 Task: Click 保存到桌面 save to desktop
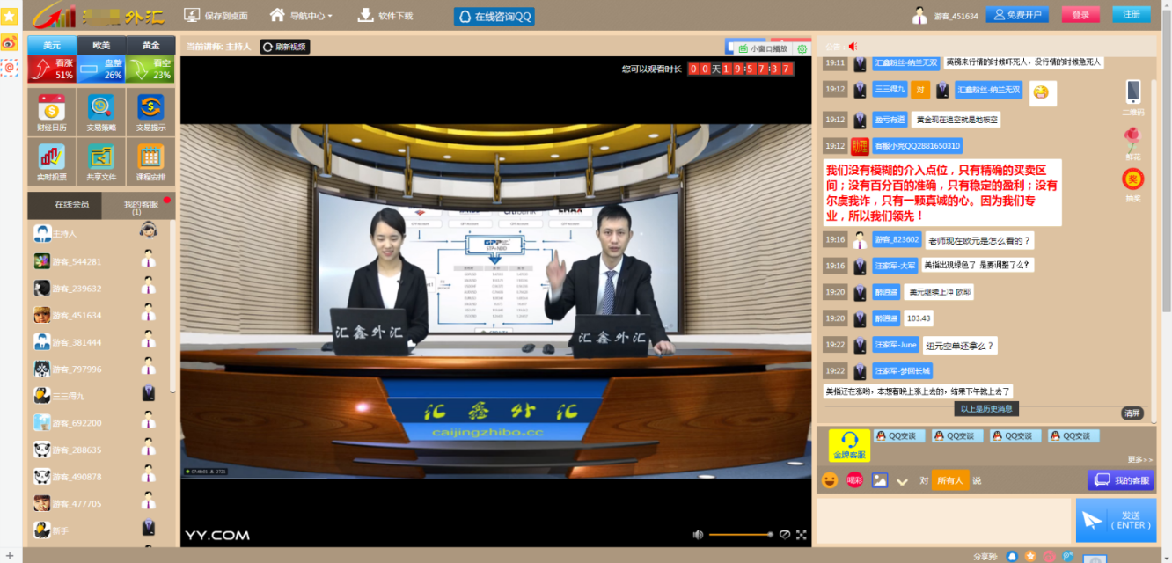[216, 15]
